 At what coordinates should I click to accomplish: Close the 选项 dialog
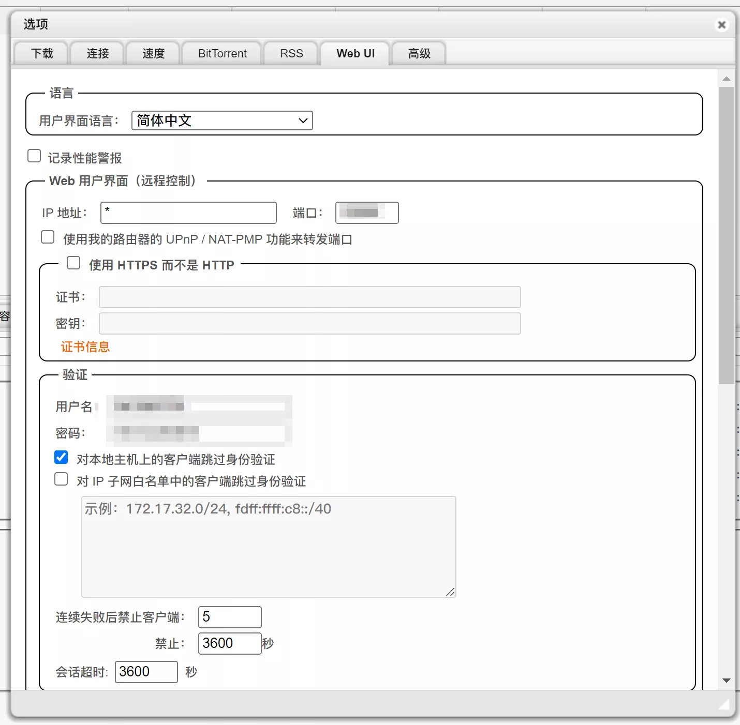722,24
